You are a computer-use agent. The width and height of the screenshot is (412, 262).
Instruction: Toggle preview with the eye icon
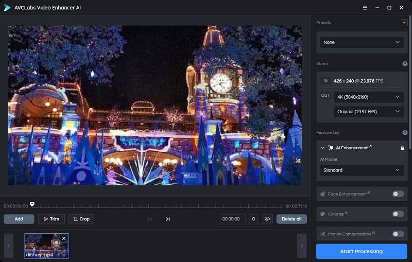(267, 219)
